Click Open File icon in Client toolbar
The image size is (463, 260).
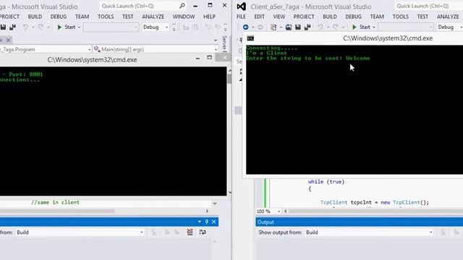[x=289, y=27]
